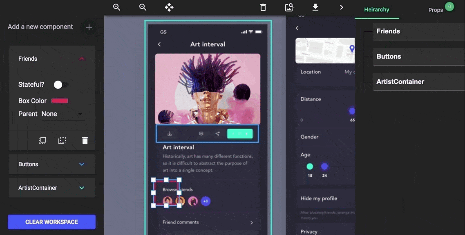Click the dashed-selection copy icon for Friends
This screenshot has width=465, height=235.
pyautogui.click(x=62, y=140)
